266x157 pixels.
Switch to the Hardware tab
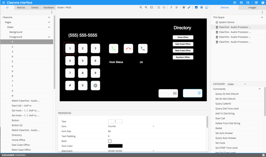[x=49, y=7]
